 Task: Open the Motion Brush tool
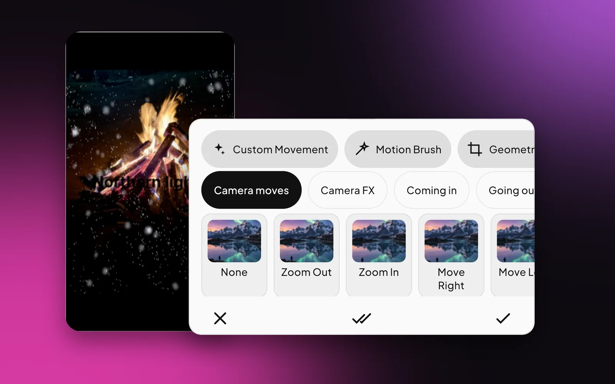(x=397, y=149)
